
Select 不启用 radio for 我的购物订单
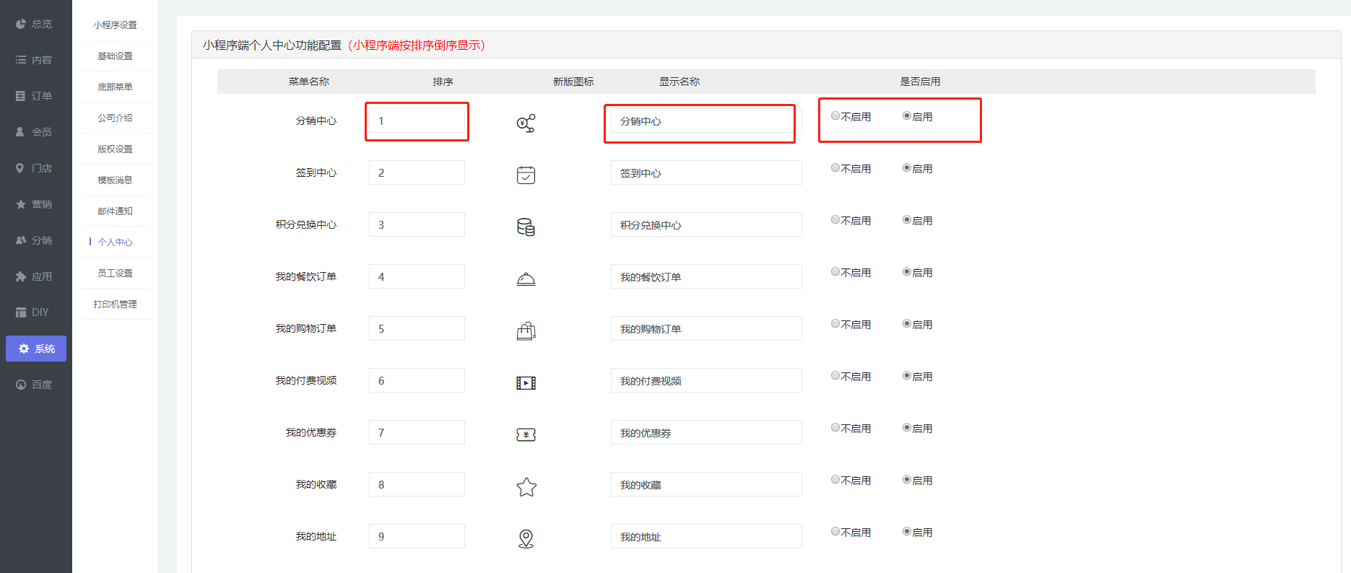tap(835, 323)
